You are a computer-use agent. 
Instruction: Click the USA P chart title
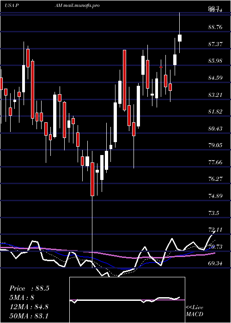coord(12,6)
